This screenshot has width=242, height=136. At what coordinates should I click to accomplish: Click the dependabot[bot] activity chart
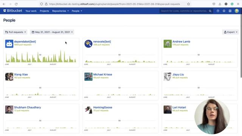41,57
